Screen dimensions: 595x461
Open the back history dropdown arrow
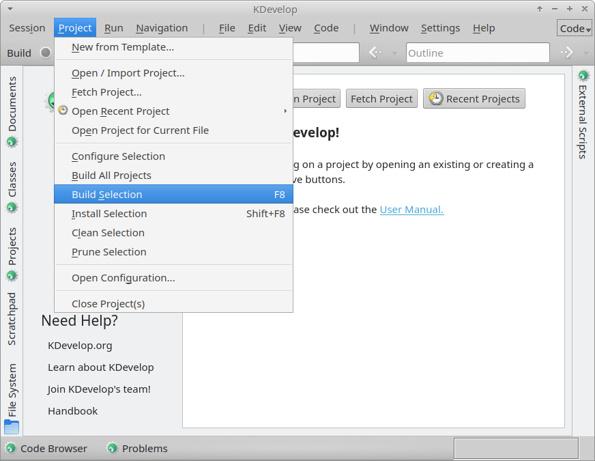click(394, 53)
